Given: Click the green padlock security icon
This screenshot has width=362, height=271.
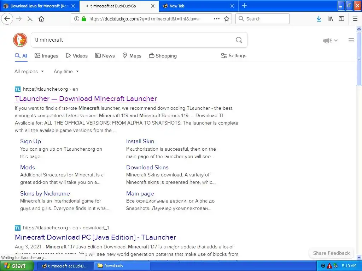Looking at the screenshot, I should coord(84,19).
